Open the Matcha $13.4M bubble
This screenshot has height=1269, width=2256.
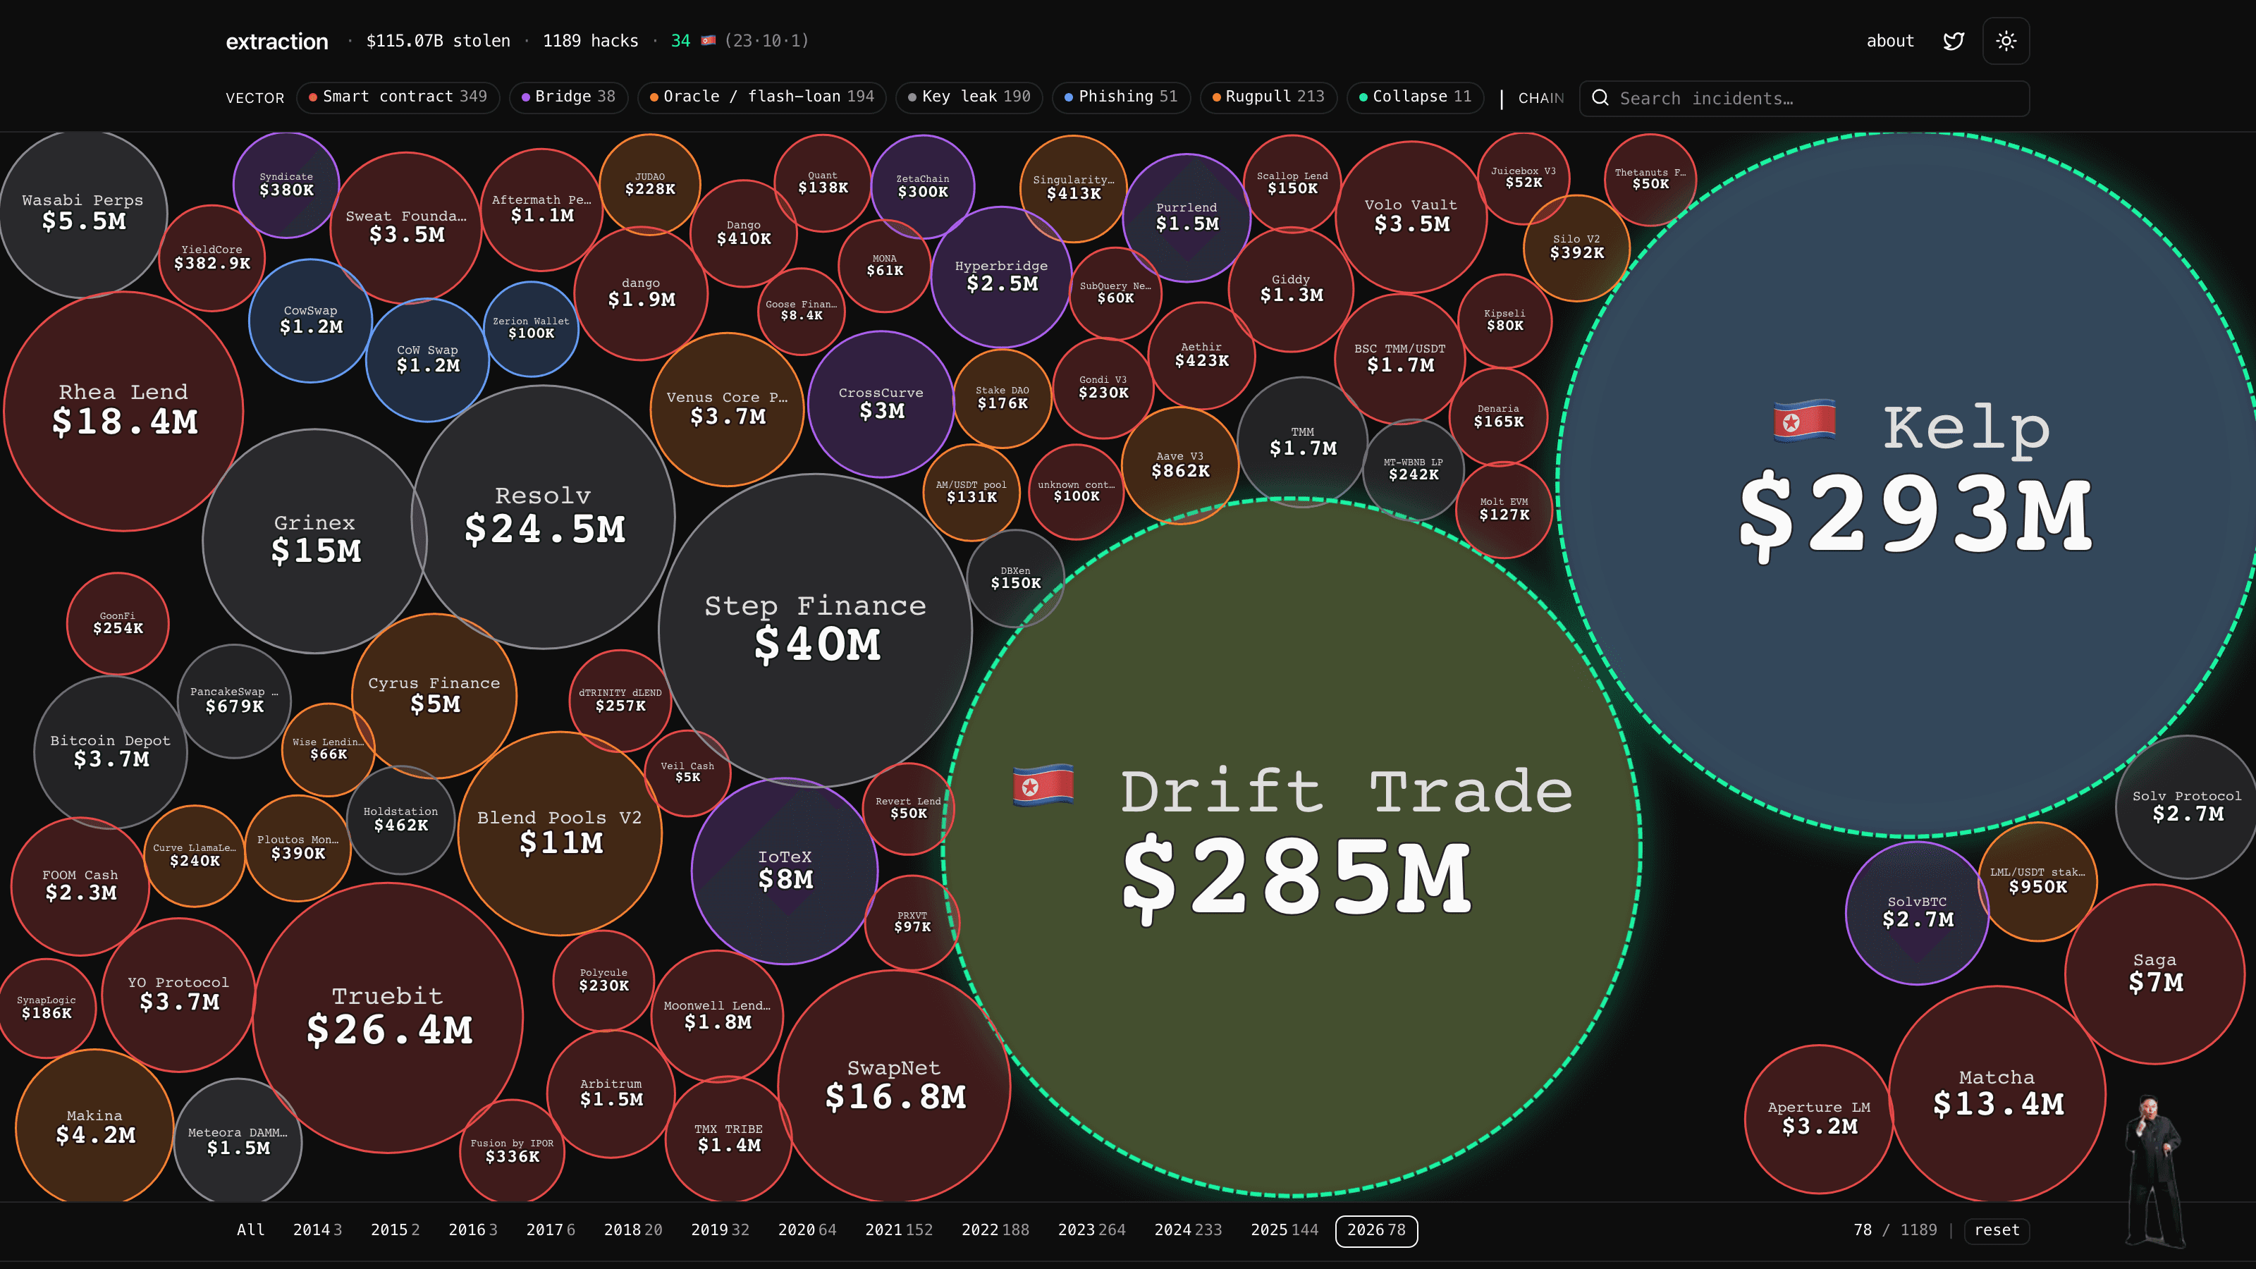point(1997,1094)
